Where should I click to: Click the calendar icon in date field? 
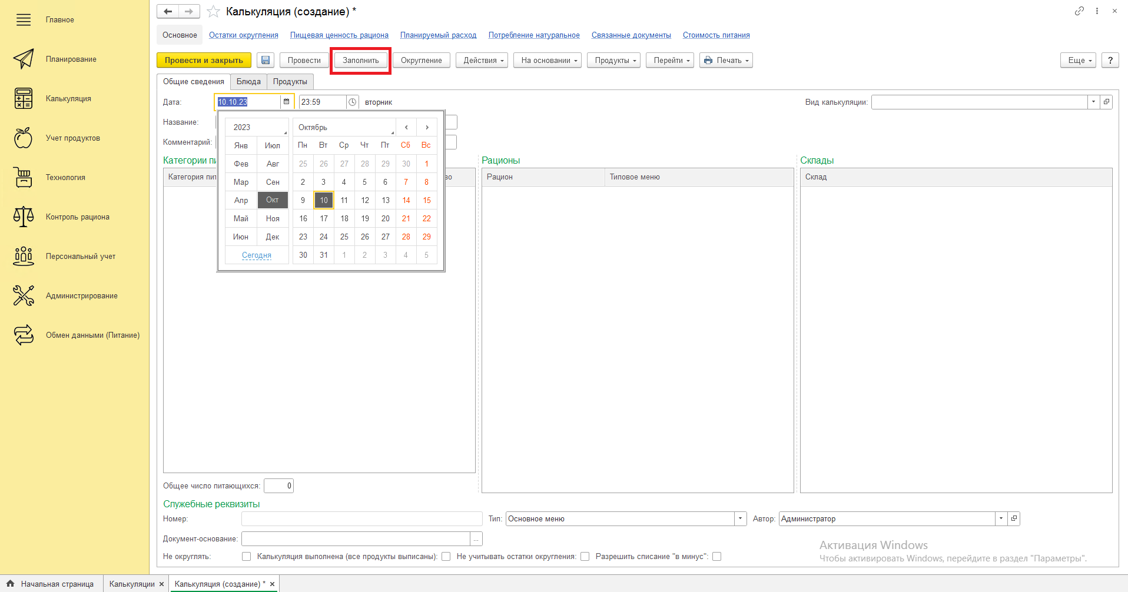click(287, 102)
